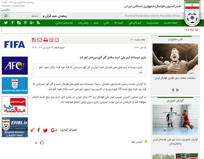The height and width of the screenshot is (159, 204).
Task: Open the tender announcement مناقصه banner
Action: tap(15, 106)
